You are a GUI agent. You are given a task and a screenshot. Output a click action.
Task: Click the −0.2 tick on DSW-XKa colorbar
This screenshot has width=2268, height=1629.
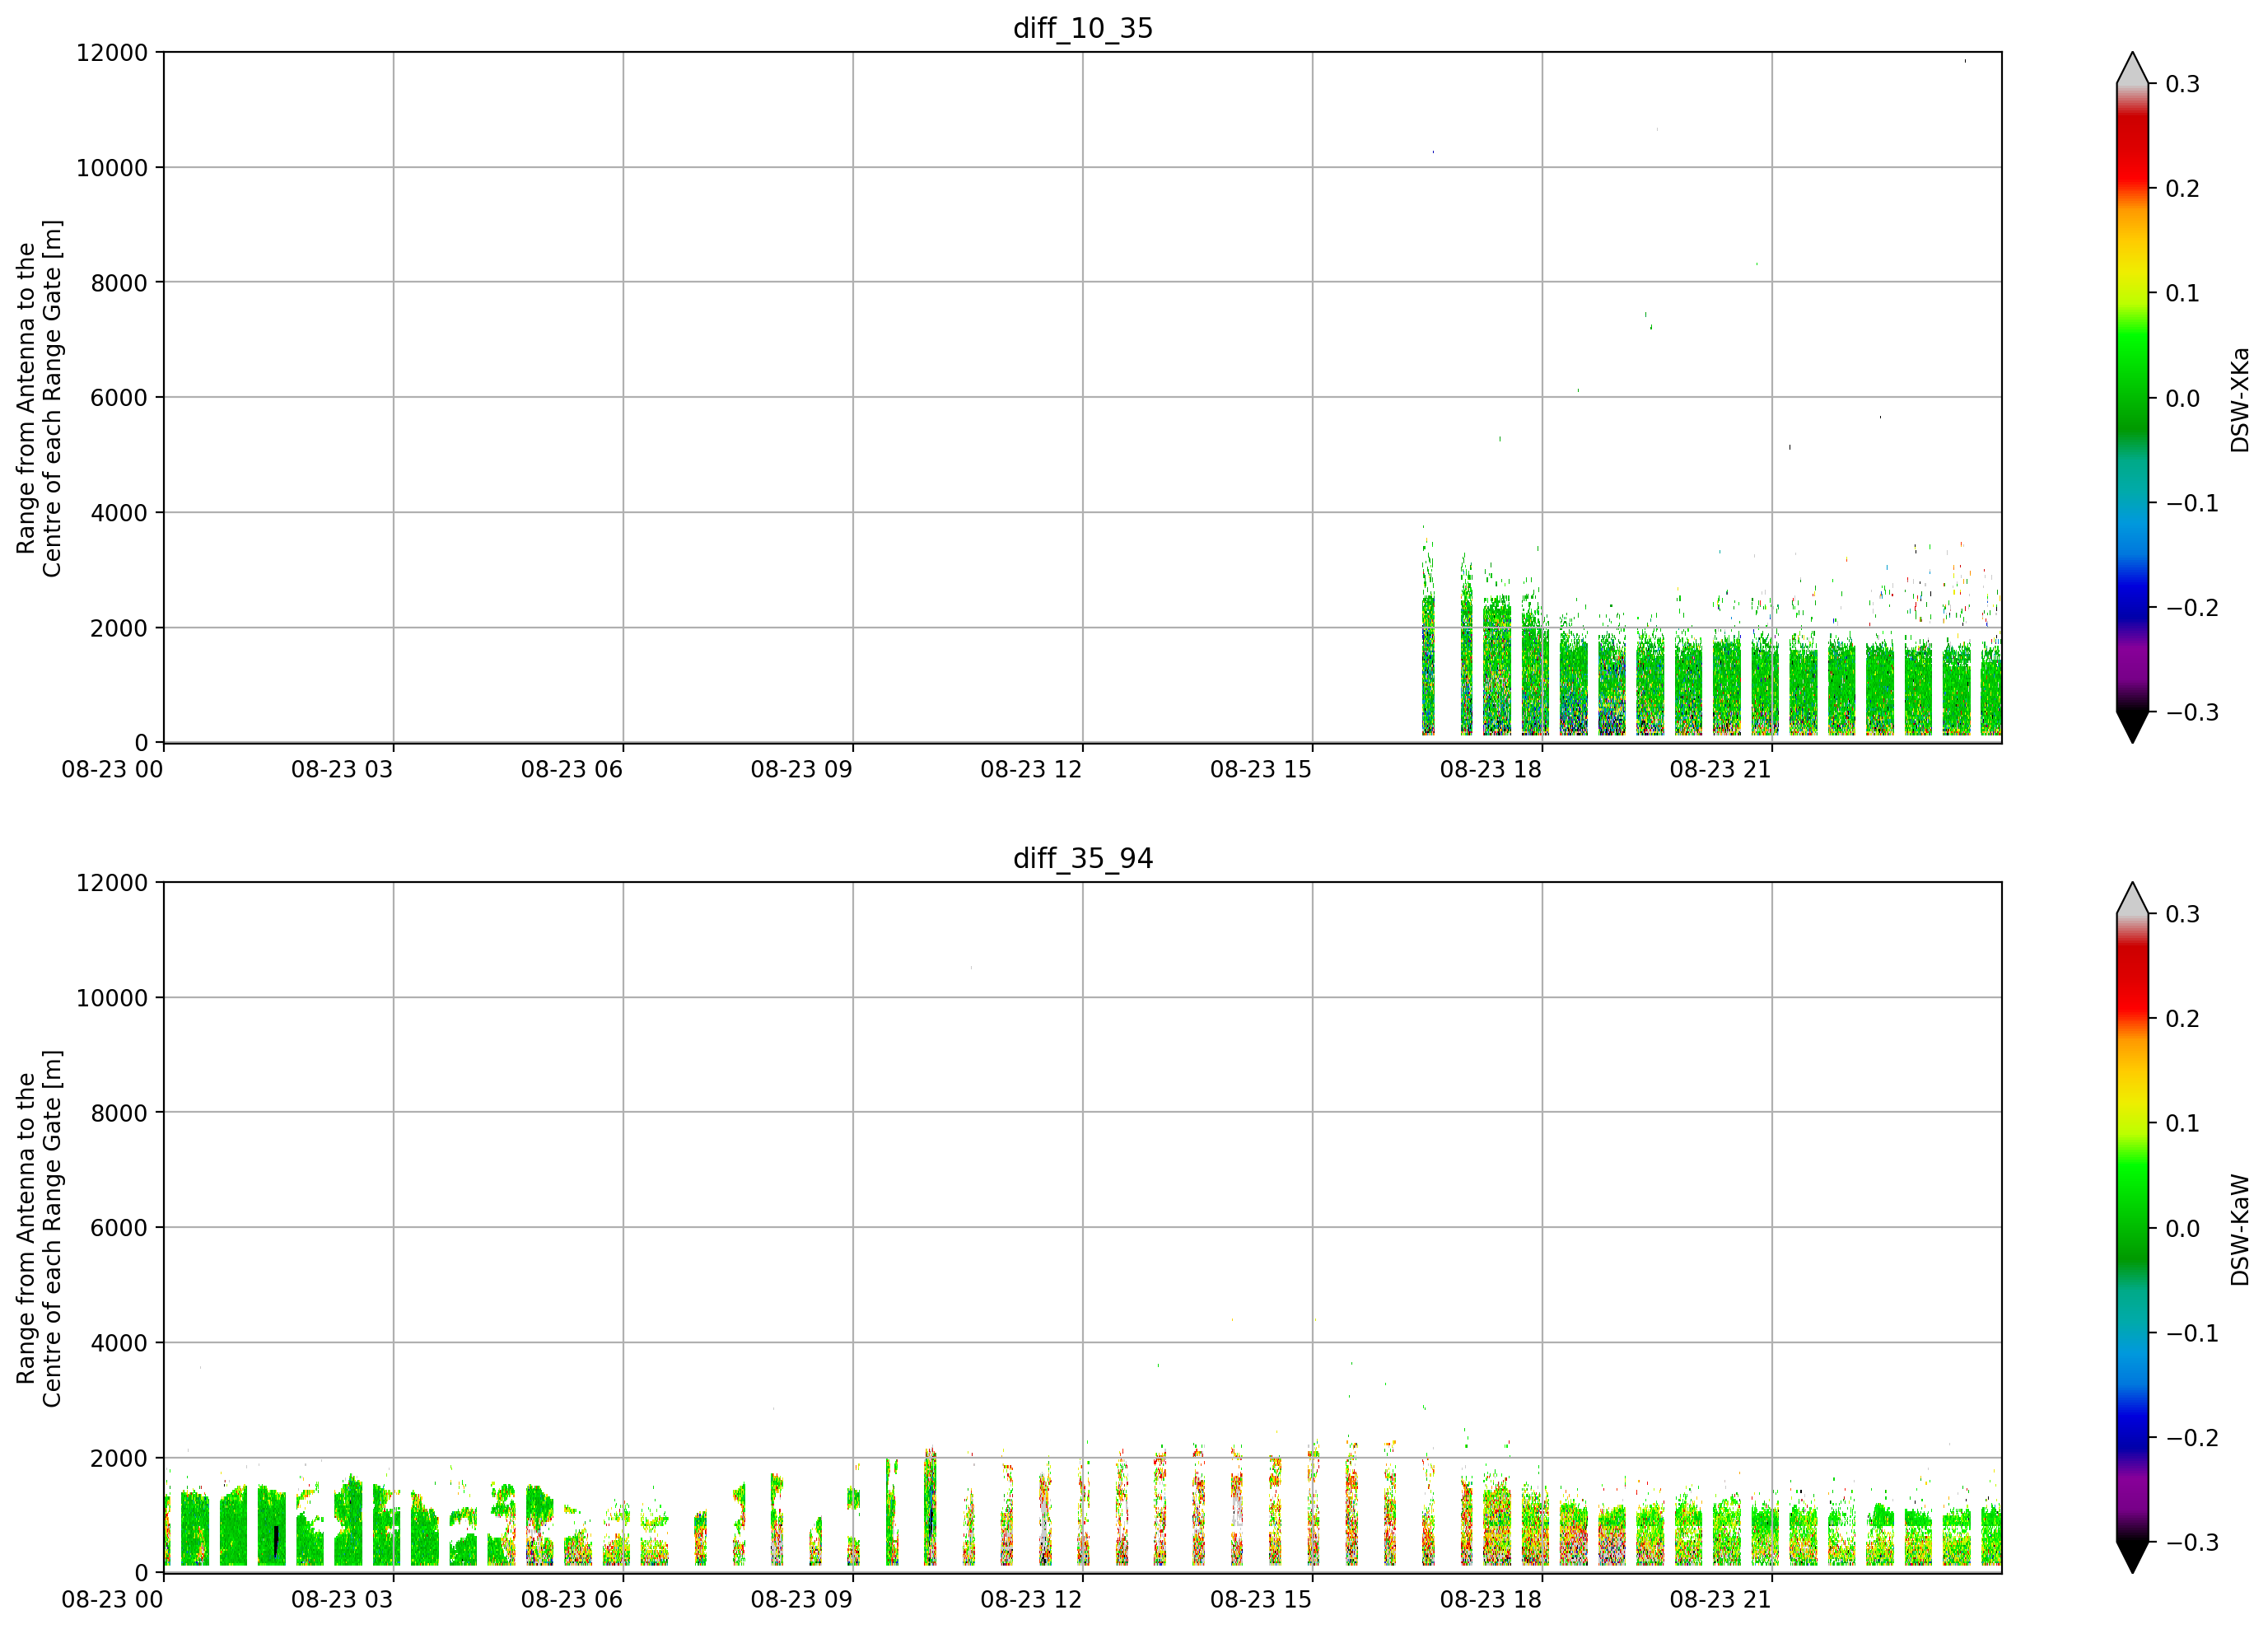tap(2192, 608)
